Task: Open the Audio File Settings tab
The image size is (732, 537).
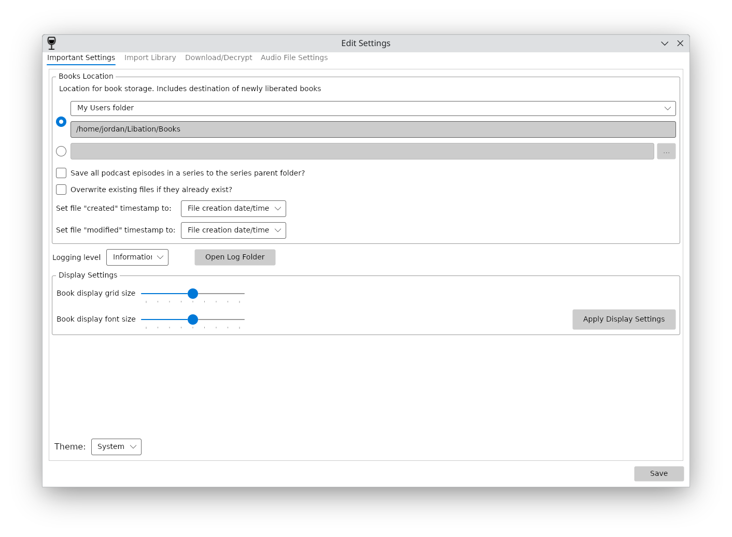Action: [294, 57]
